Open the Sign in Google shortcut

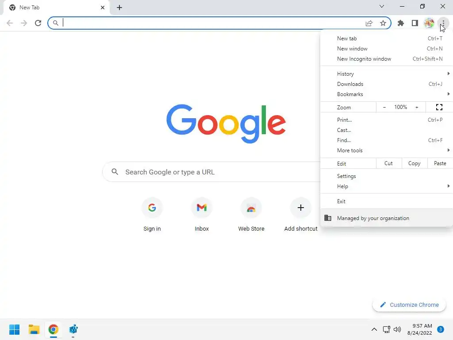pos(152,215)
